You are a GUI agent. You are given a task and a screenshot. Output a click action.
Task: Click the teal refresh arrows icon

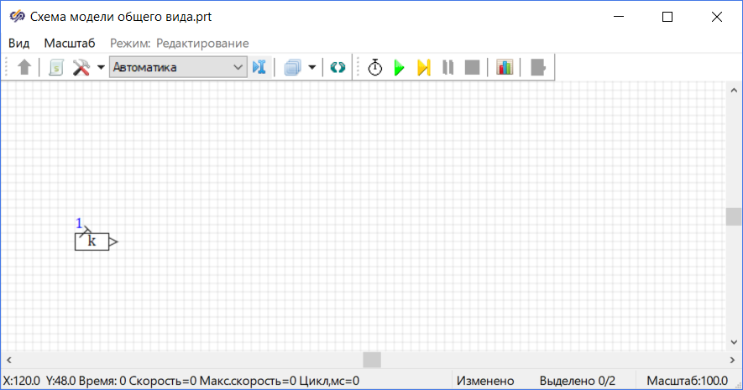point(337,68)
